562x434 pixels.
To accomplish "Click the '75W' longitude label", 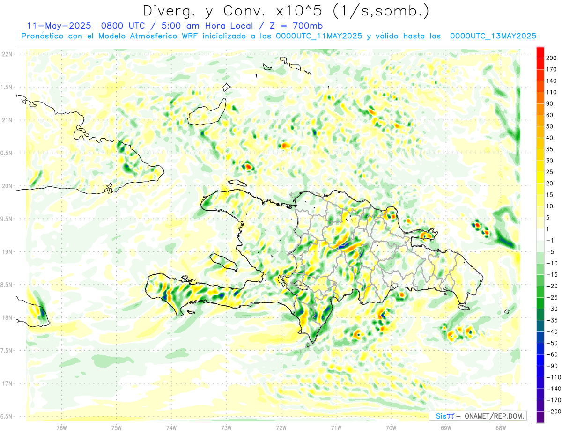I will pos(117,427).
